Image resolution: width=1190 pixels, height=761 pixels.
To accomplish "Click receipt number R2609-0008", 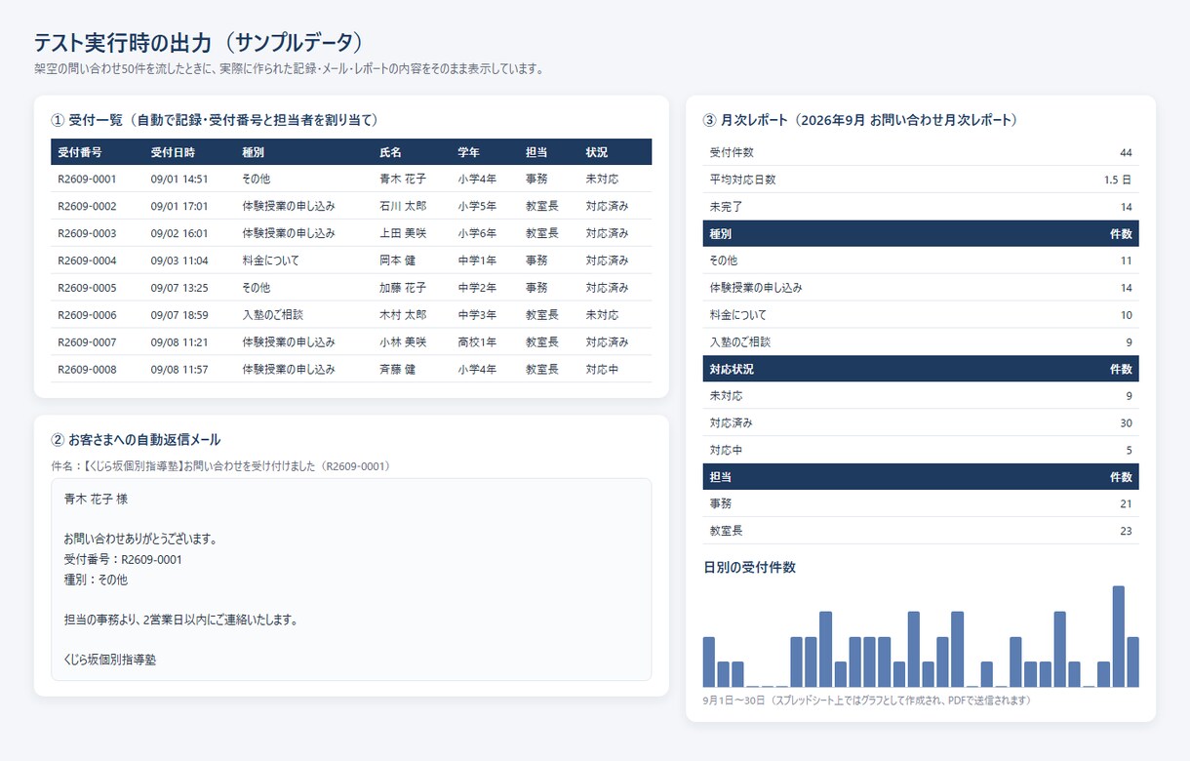I will pyautogui.click(x=87, y=370).
